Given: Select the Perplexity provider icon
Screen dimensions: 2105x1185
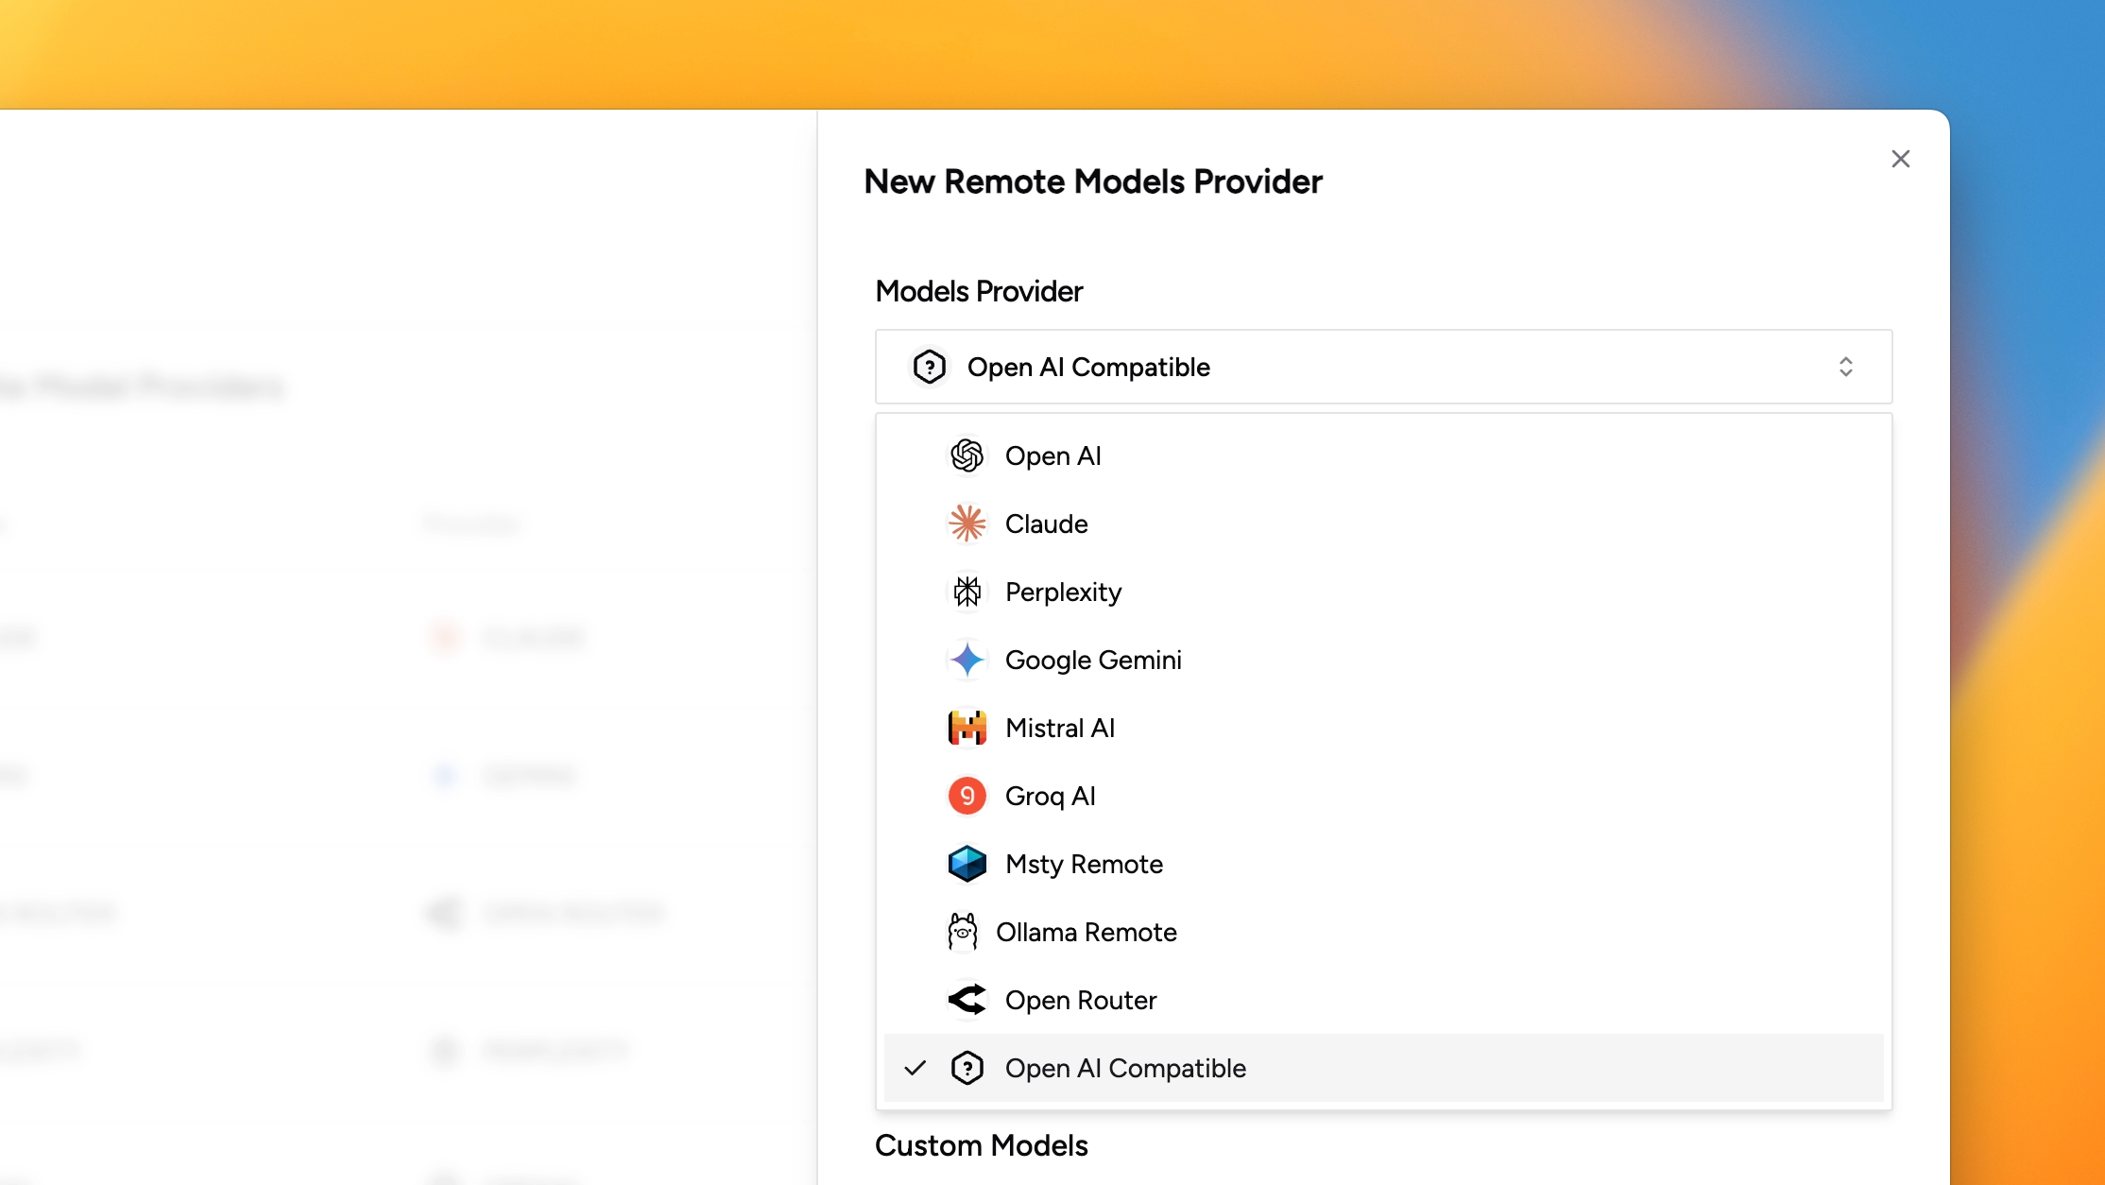Looking at the screenshot, I should [x=967, y=592].
